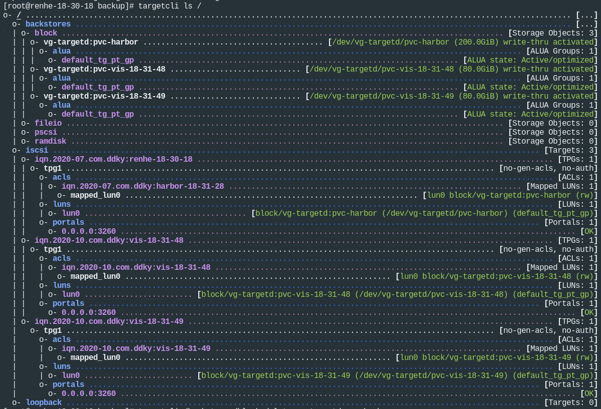Image resolution: width=601 pixels, height=409 pixels.
Task: Click '/dev/vg-targetd/pvc-vis-18-31-49 (80.0GiB)' device path
Action: (x=404, y=96)
